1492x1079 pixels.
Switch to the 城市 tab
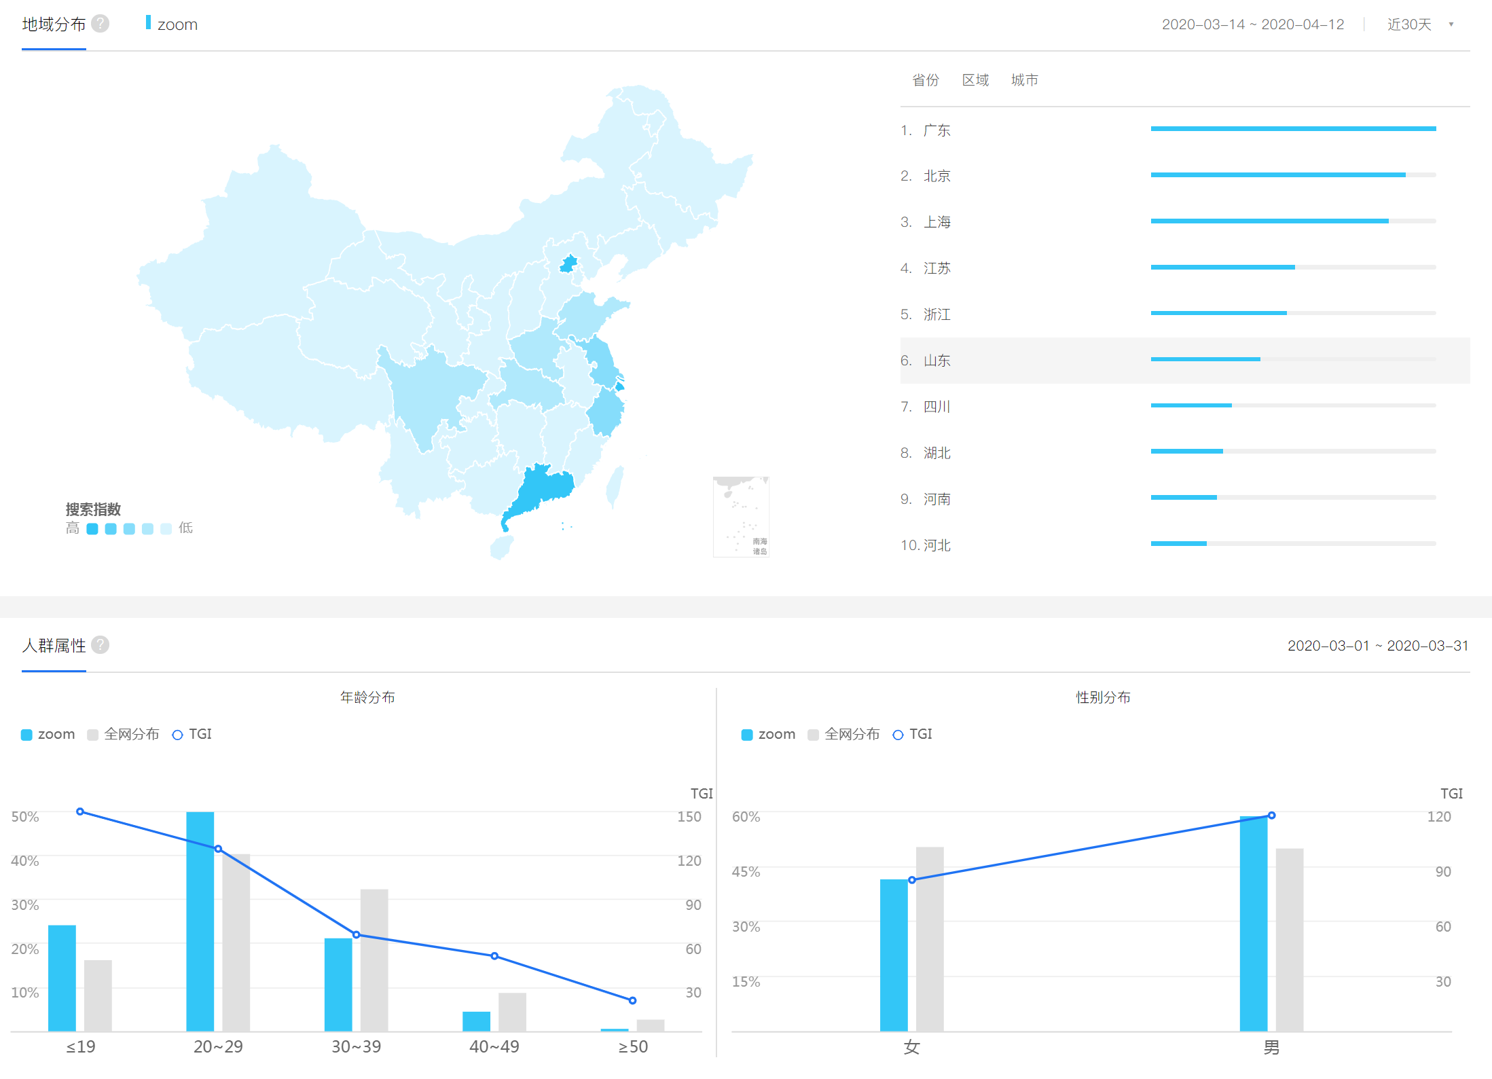tap(1024, 80)
